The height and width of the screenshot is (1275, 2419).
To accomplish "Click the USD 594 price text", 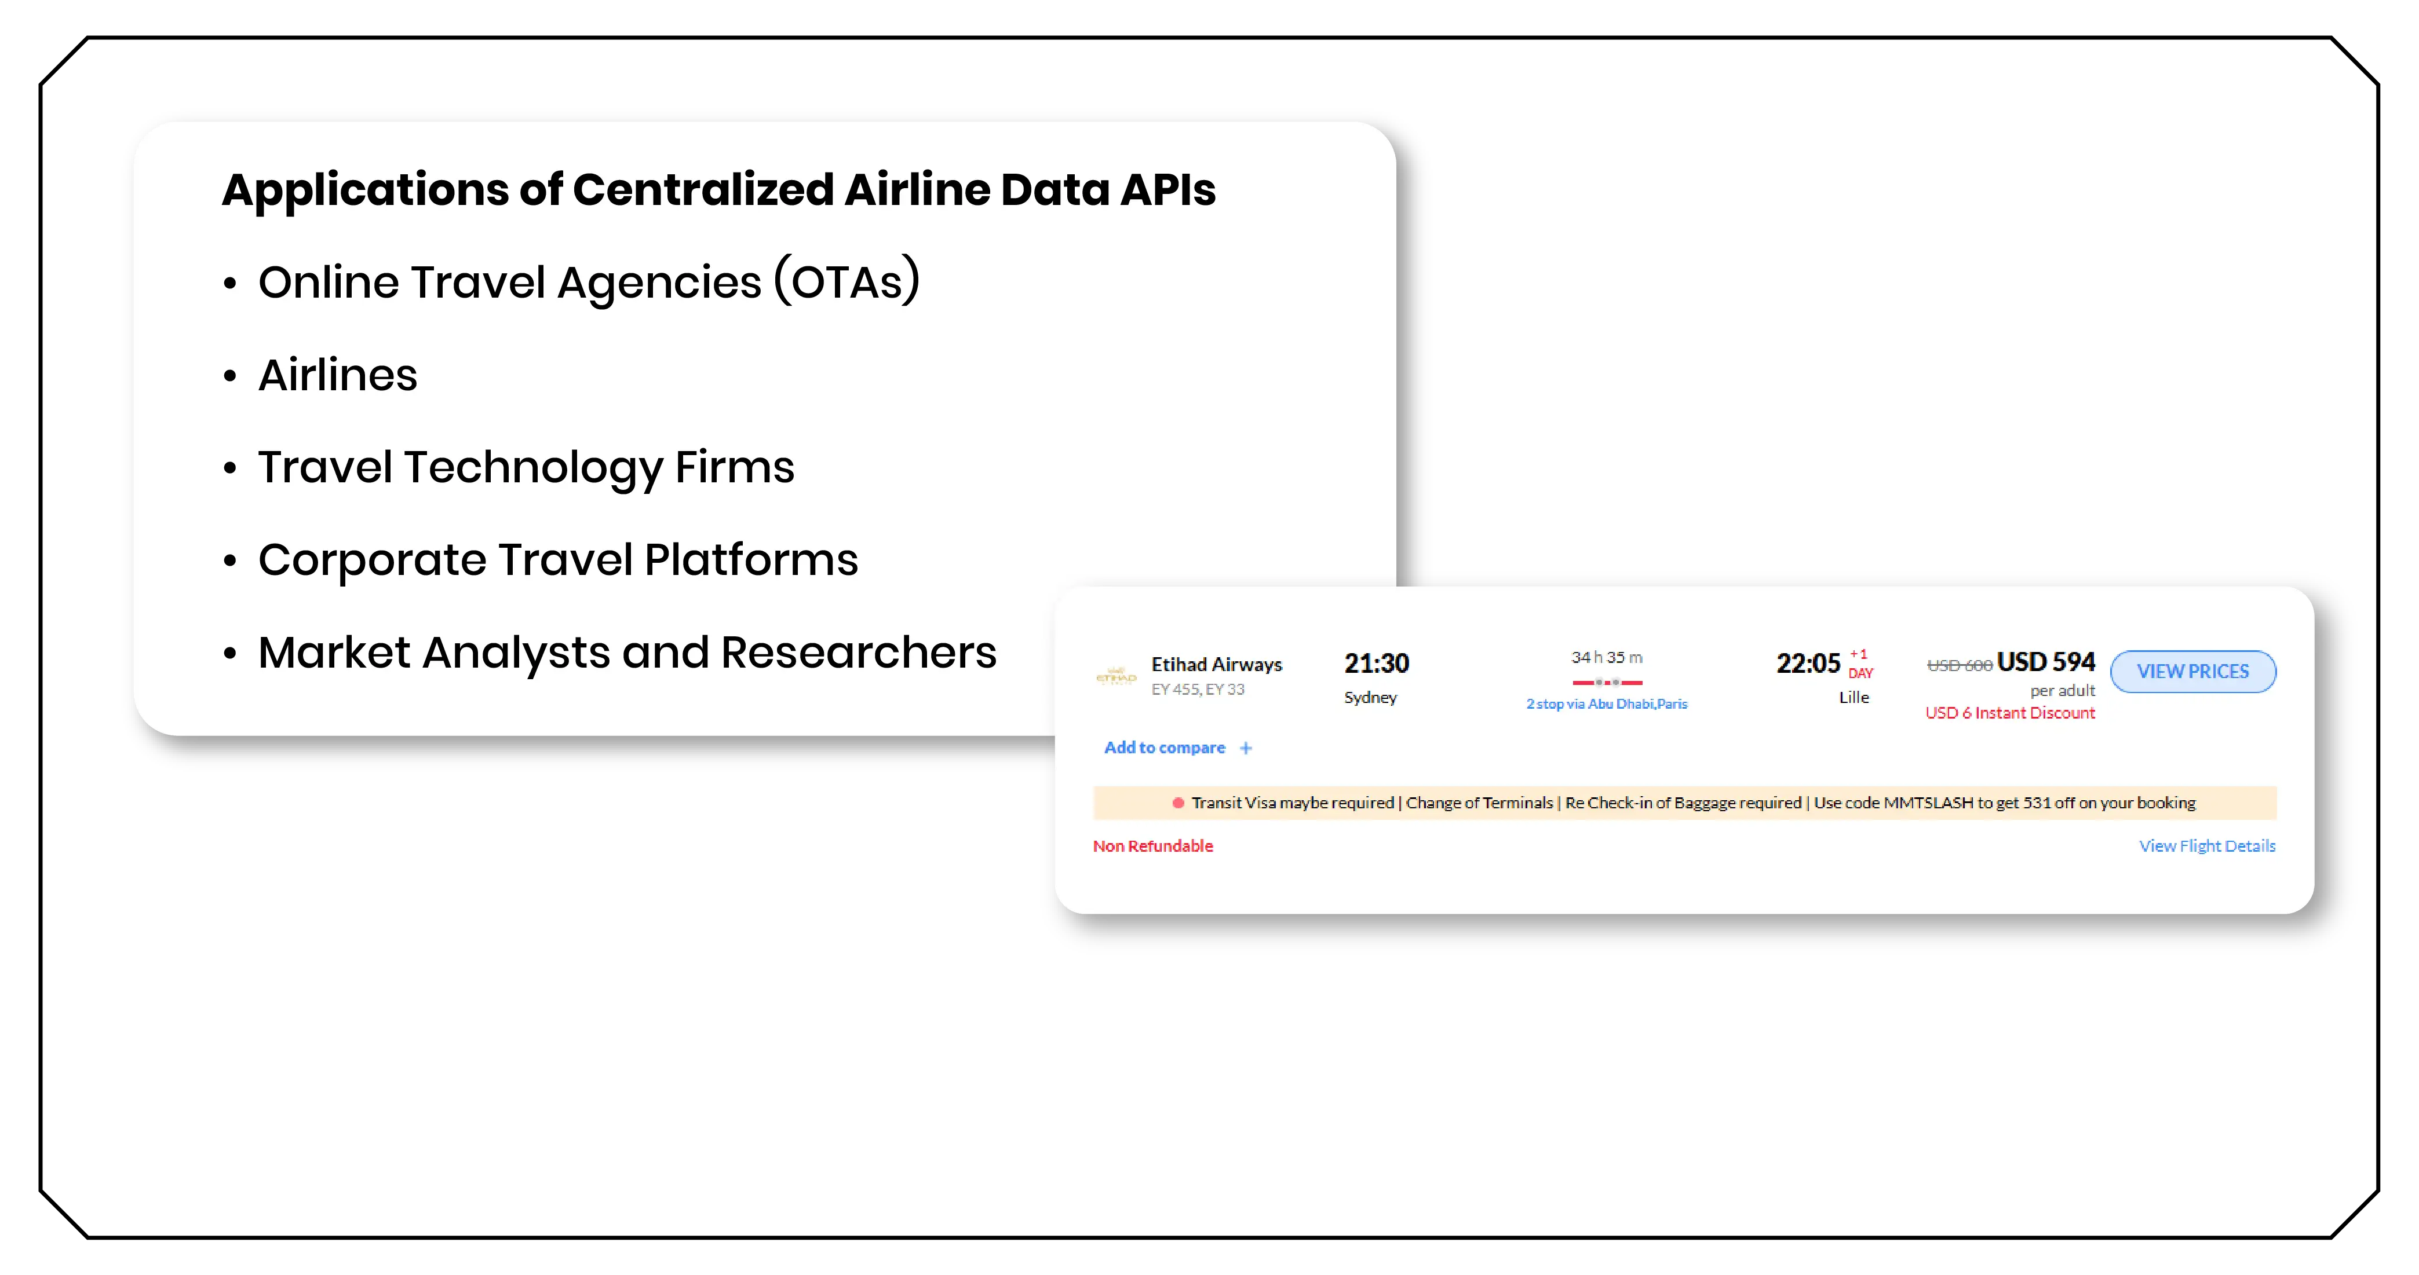I will click(2045, 661).
